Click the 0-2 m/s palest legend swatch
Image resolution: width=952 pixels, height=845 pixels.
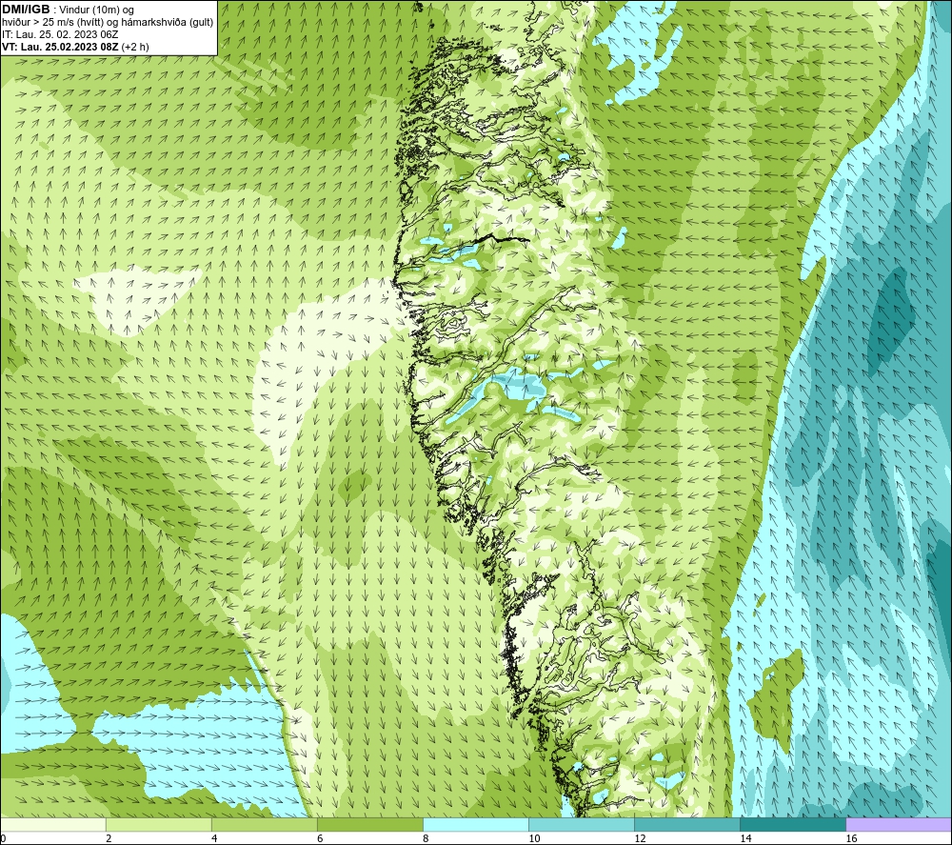tap(52, 824)
